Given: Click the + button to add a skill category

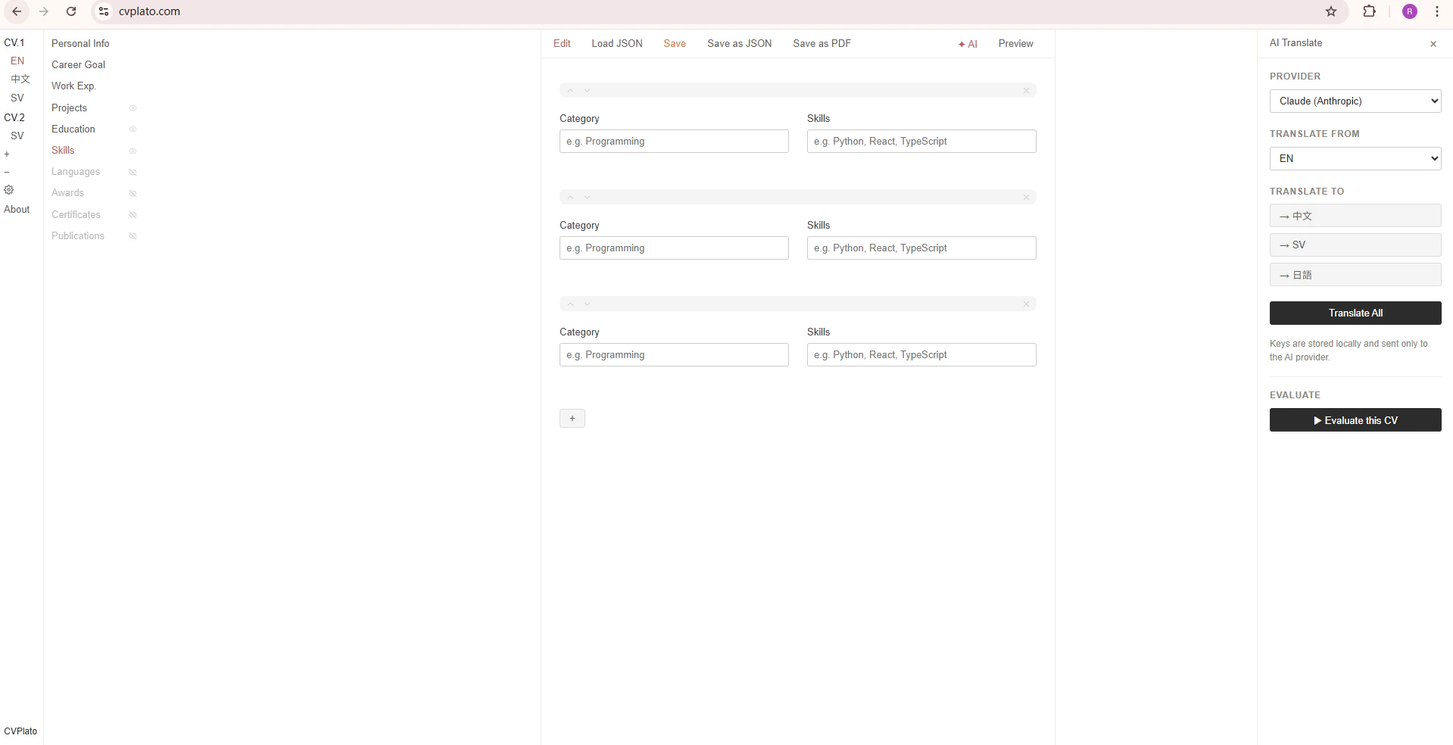Looking at the screenshot, I should point(572,418).
